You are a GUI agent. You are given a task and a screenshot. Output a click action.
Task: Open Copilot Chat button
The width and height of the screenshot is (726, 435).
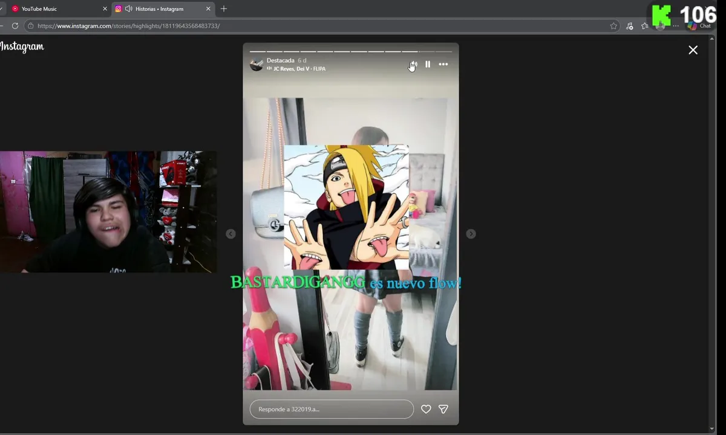click(x=699, y=26)
